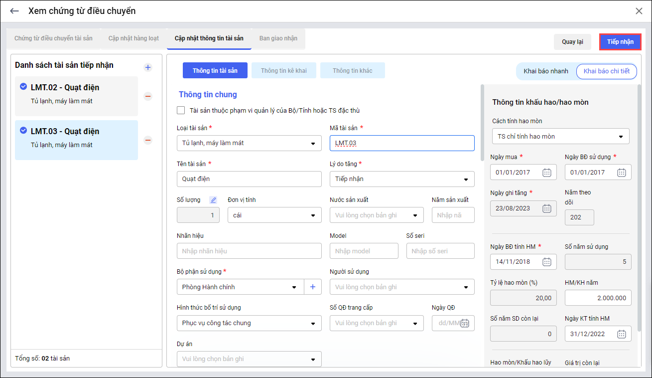Go back using the left arrow icon
Screen dimensions: 652x378
click(14, 11)
